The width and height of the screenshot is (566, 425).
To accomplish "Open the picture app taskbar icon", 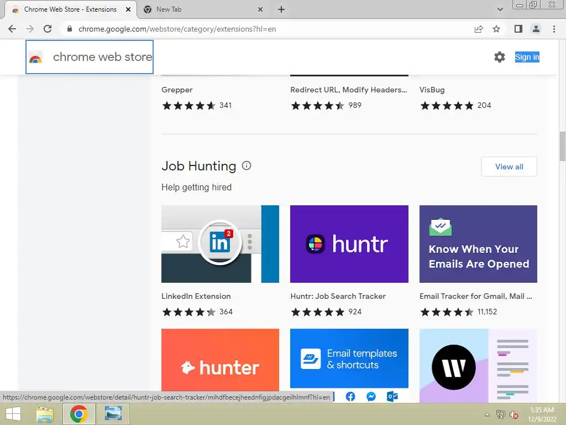I will [113, 414].
